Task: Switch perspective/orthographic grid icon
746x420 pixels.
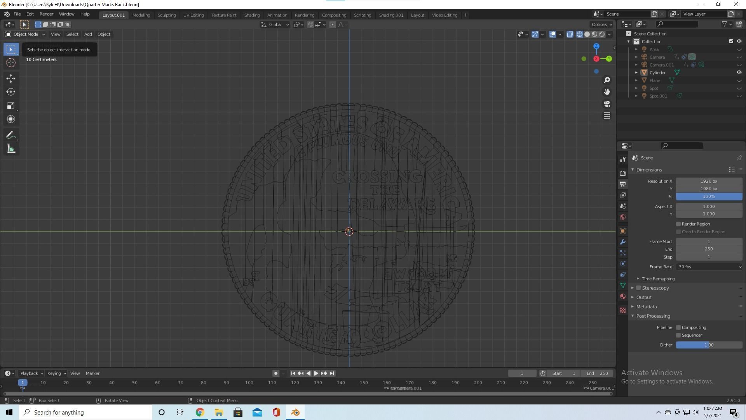Action: [x=607, y=116]
